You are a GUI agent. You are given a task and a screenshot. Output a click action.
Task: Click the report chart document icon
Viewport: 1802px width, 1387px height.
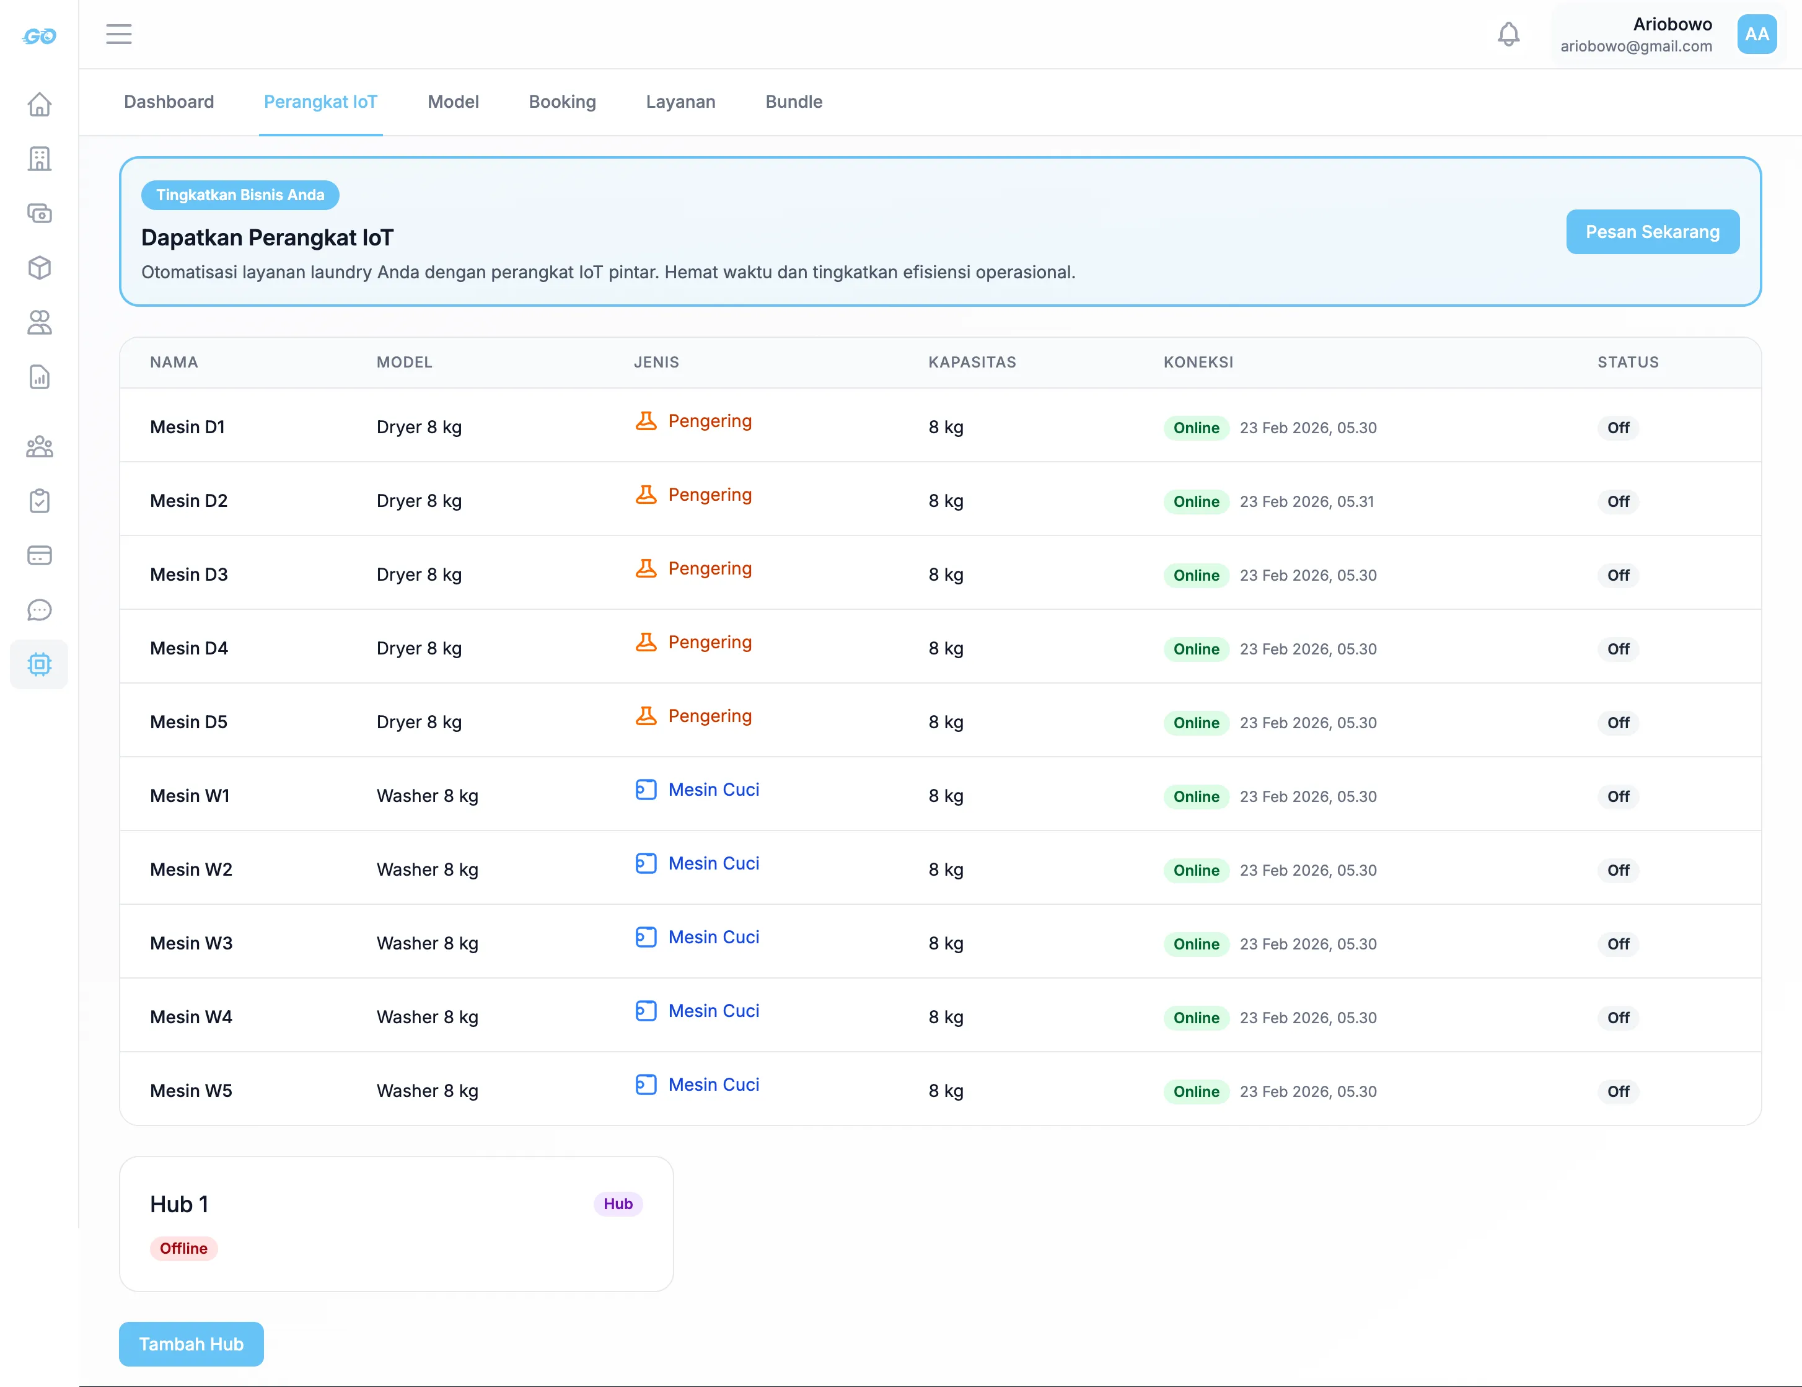39,377
